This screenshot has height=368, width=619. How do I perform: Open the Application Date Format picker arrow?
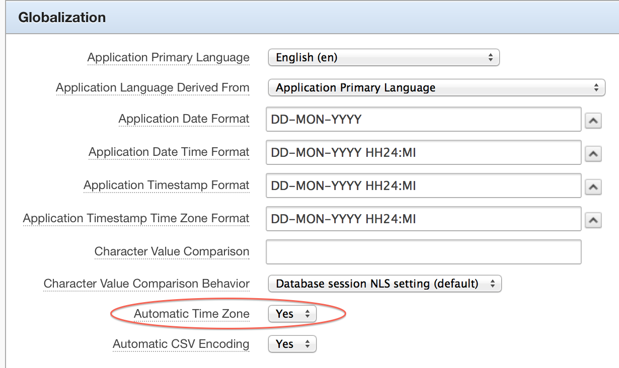593,120
